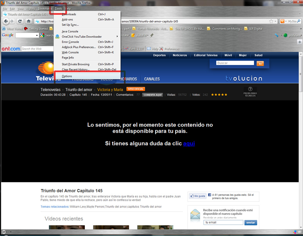
Task: Submit email with the enviar button
Action: pos(250,223)
